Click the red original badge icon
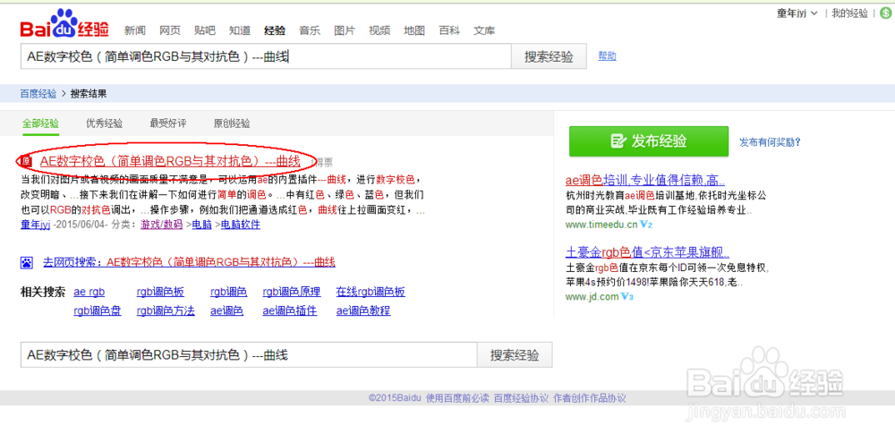This screenshot has height=442, width=895. pos(26,162)
